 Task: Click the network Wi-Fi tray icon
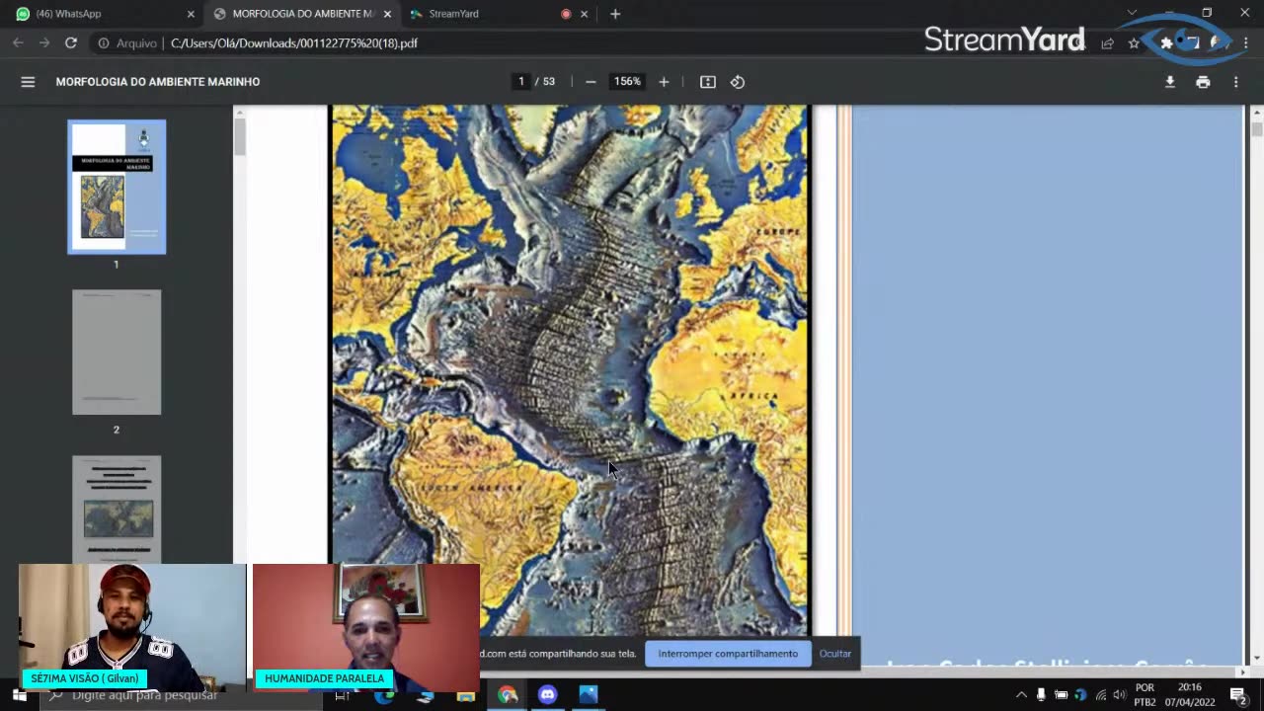(x=1100, y=695)
